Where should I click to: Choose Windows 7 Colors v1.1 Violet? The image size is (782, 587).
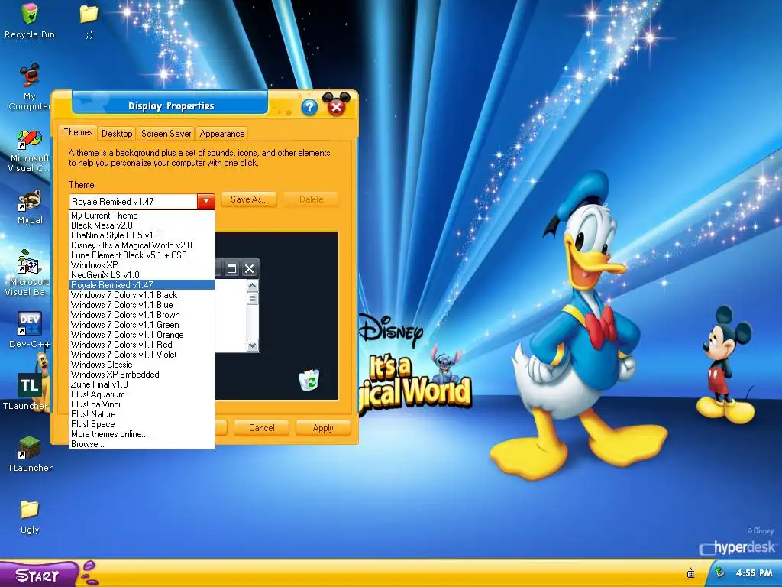(x=142, y=355)
